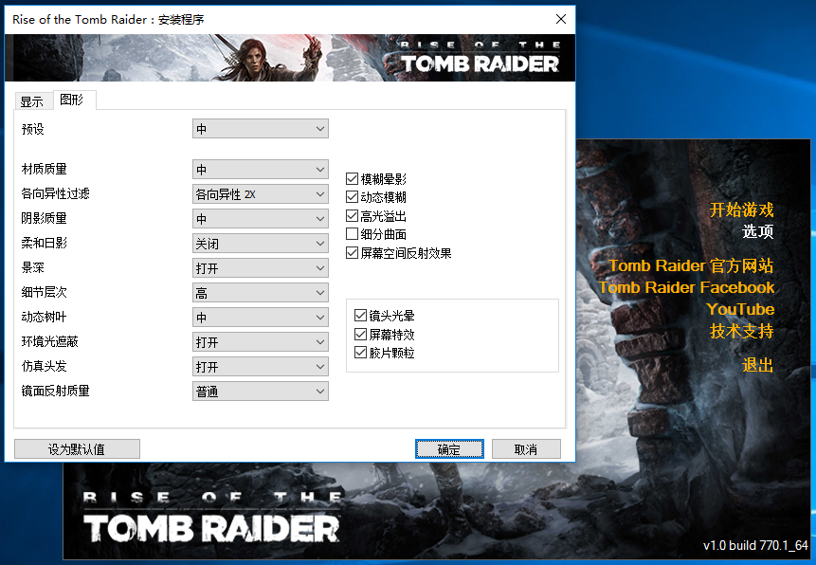Expand the 景深 dropdown
This screenshot has width=816, height=565.
click(261, 268)
